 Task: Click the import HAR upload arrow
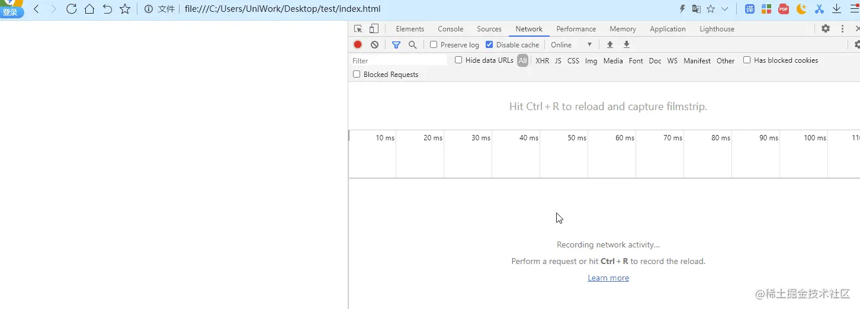click(610, 44)
